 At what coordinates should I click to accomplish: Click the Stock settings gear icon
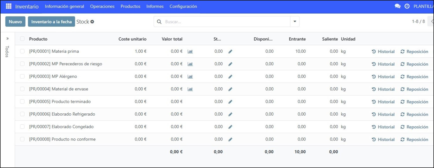(92, 22)
